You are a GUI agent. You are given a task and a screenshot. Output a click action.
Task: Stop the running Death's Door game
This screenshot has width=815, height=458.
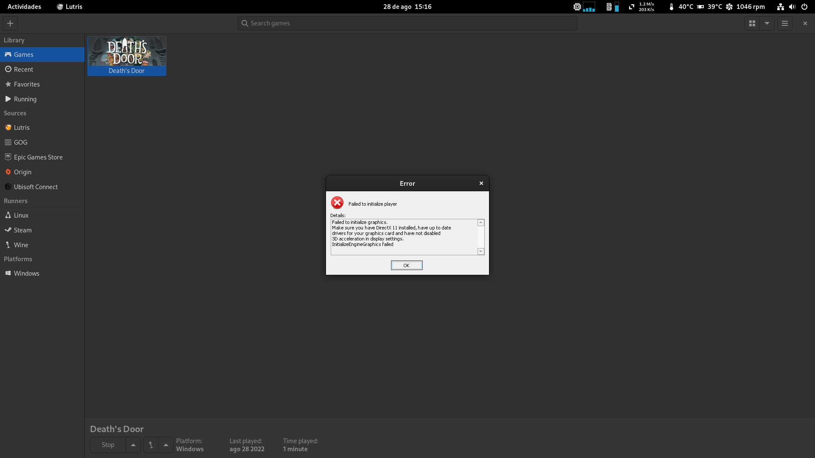107,445
